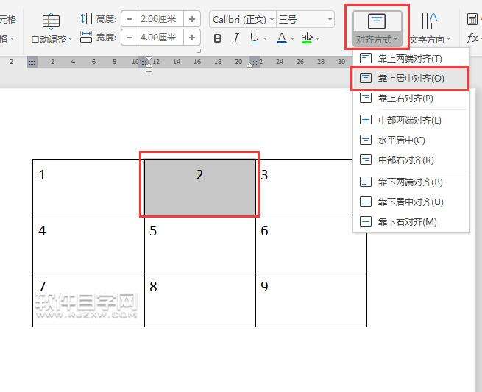This screenshot has height=392, width=482.
Task: Increase column width with plus button
Action: [192, 38]
